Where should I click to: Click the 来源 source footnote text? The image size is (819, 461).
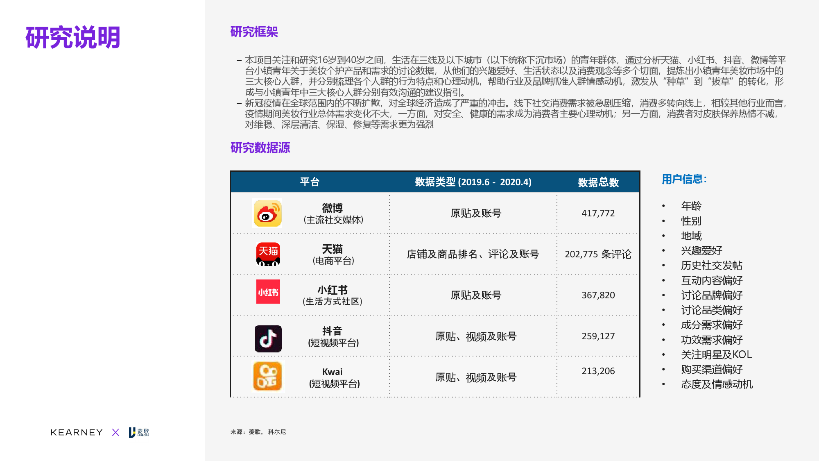[258, 432]
